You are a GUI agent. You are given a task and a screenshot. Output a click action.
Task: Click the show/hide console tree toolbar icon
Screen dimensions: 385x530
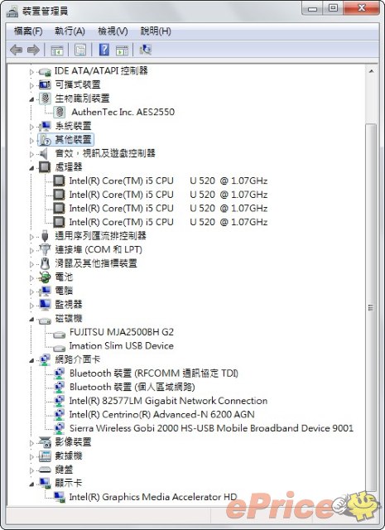57,50
